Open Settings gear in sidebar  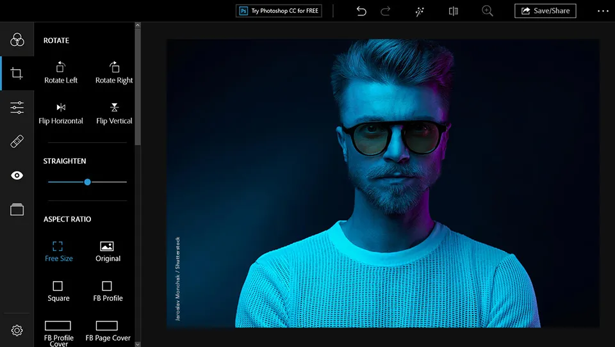click(x=17, y=330)
